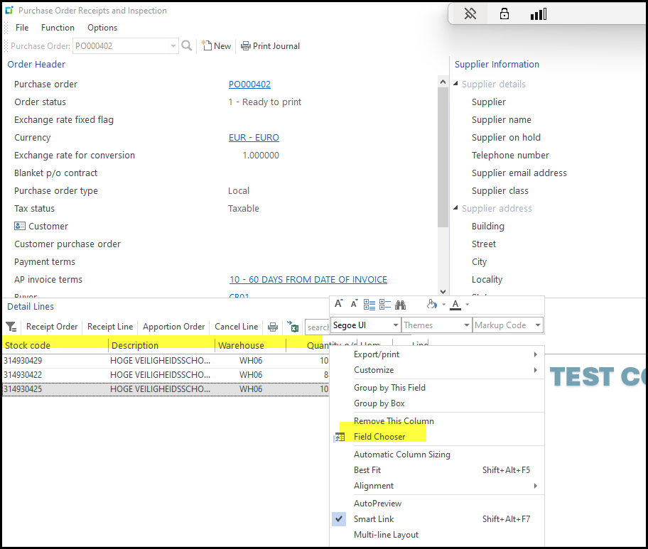Screen dimensions: 648x549
Task: Open the Segoe UI font dropdown
Action: [x=396, y=325]
